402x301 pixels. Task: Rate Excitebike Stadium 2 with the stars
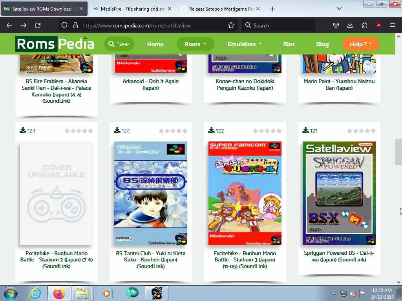[x=79, y=131]
